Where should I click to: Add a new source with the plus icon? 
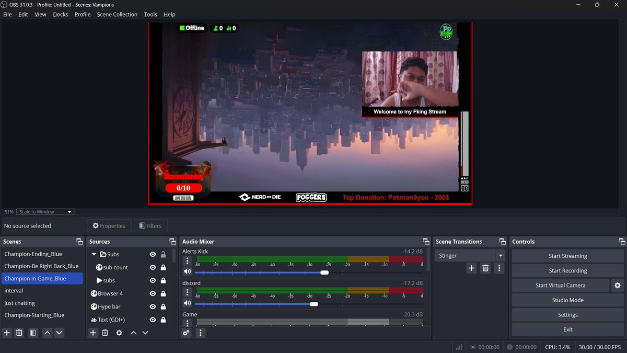point(93,333)
